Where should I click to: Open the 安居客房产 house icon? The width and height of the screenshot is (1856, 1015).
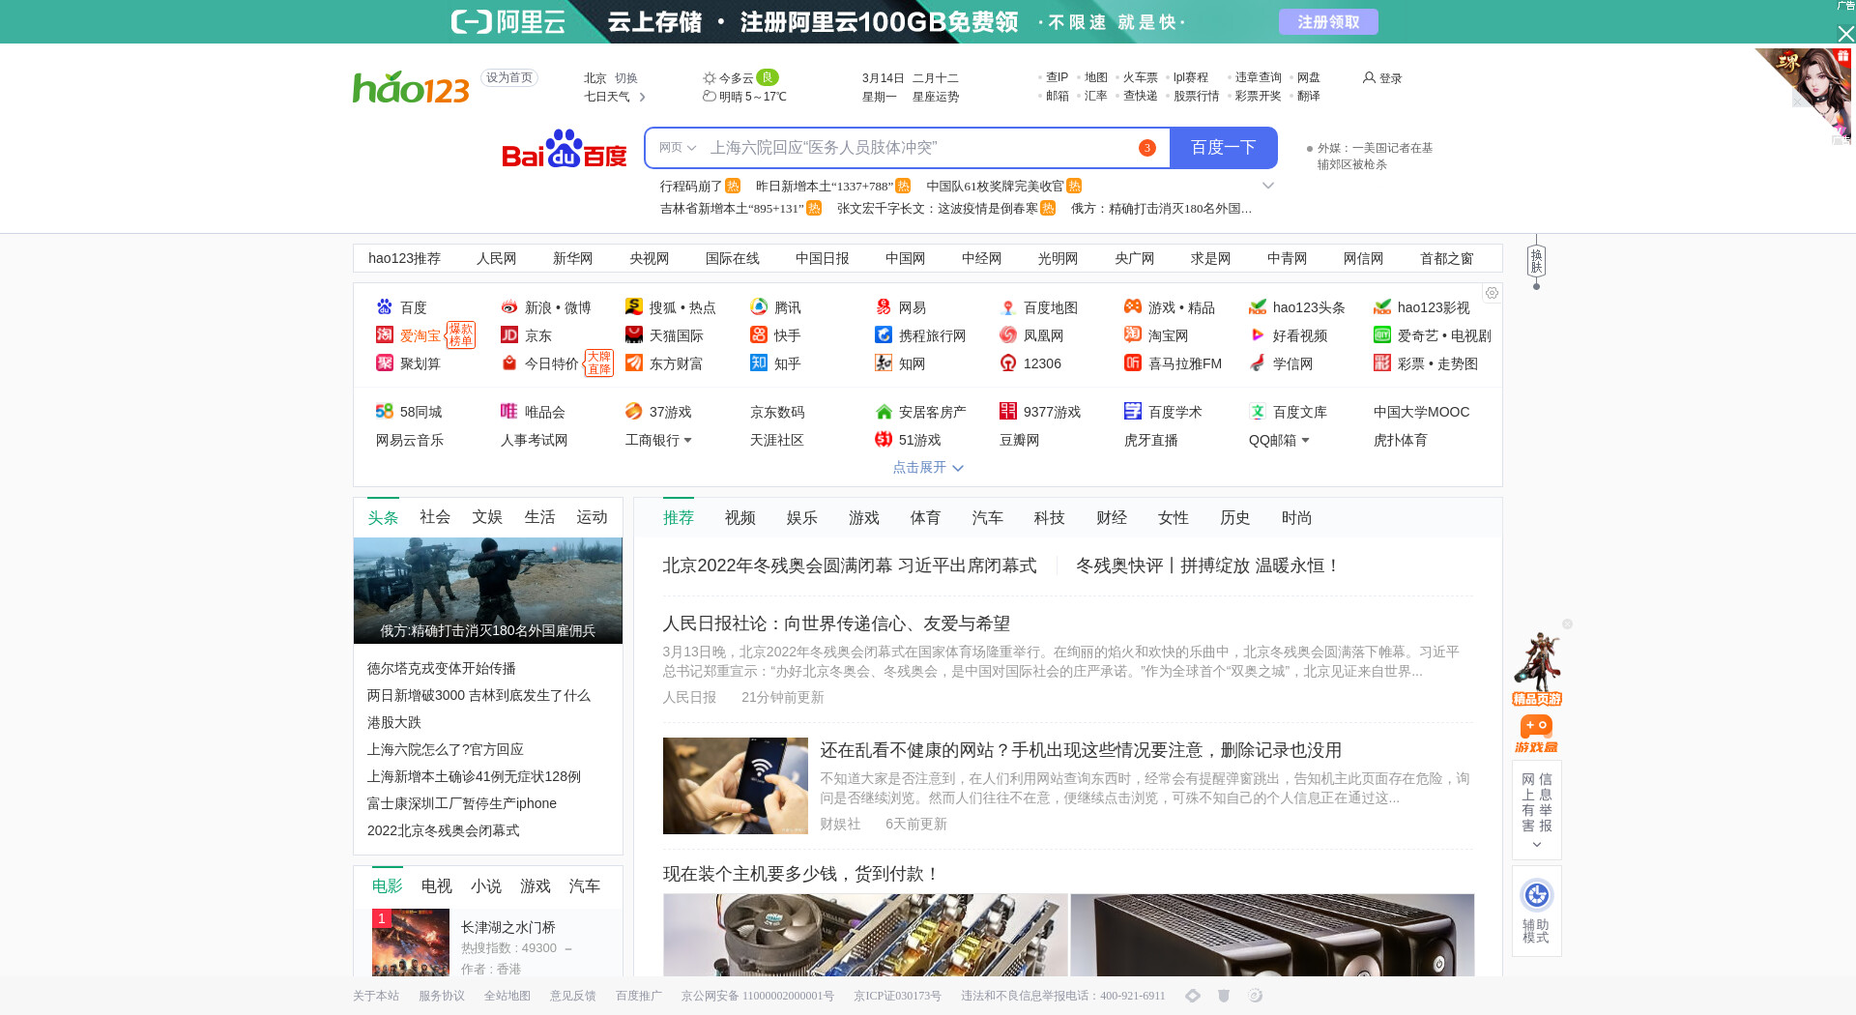point(884,412)
